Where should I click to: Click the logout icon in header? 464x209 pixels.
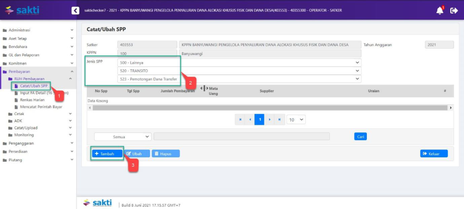coord(454,10)
